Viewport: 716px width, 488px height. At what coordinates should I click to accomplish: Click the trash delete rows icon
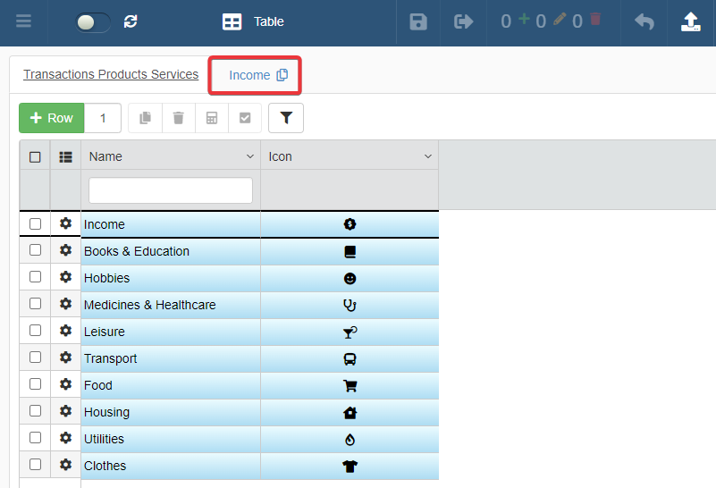(179, 118)
